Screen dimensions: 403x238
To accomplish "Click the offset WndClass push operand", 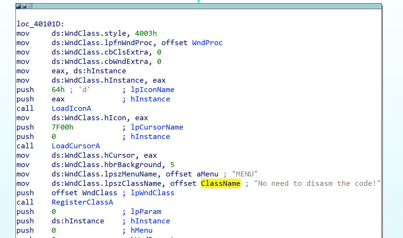I will click(84, 193).
